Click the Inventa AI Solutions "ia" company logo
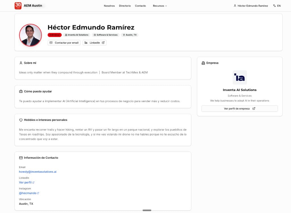This screenshot has height=213, width=291. [240, 77]
